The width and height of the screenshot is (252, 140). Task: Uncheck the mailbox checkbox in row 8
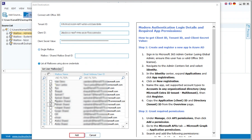51,104
